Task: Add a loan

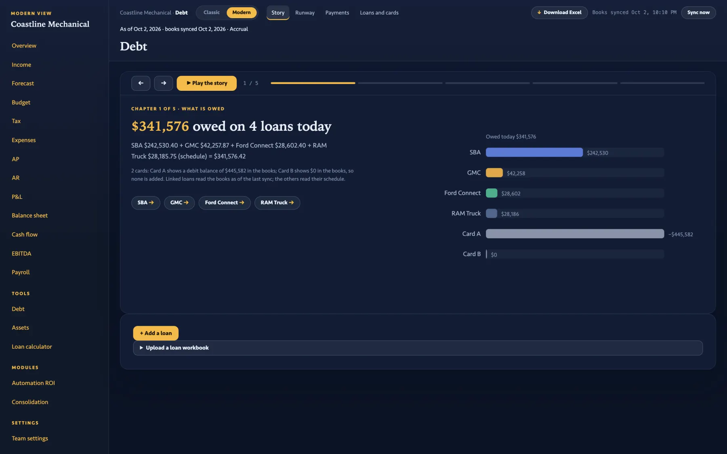Action: [x=156, y=333]
